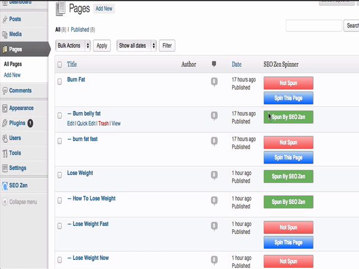Sort pages by Date column header
This screenshot has height=269, width=359.
tap(237, 64)
